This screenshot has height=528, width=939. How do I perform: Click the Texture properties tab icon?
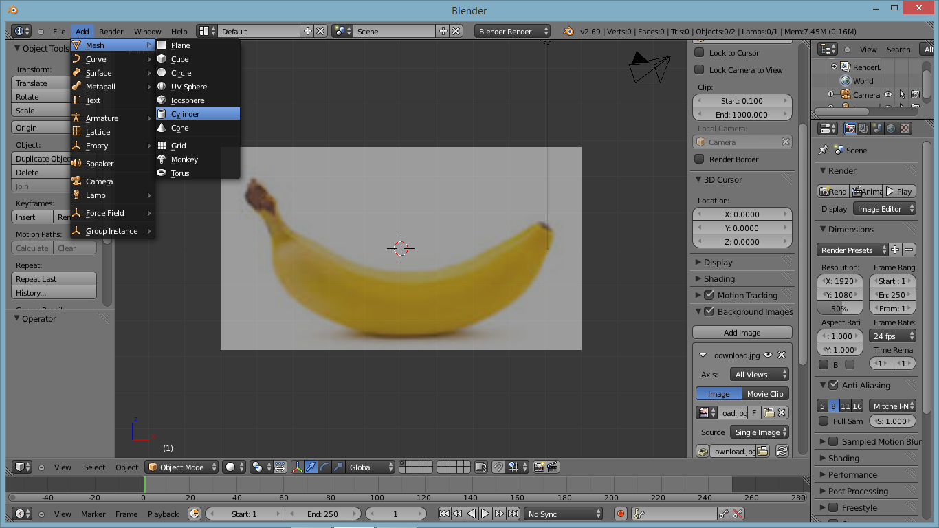tap(905, 129)
